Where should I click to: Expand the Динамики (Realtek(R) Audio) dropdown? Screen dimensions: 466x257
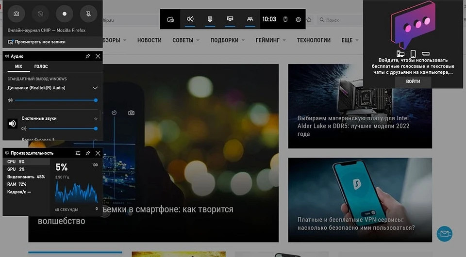95,88
